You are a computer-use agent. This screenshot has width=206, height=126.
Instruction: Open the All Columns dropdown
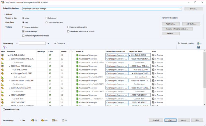(x=60, y=43)
